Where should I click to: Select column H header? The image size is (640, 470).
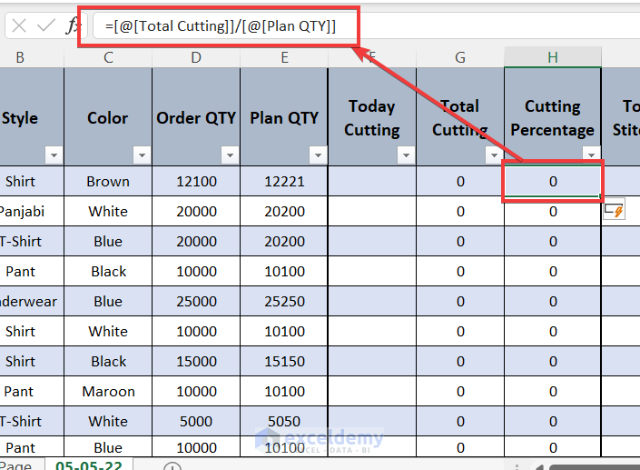tap(552, 57)
